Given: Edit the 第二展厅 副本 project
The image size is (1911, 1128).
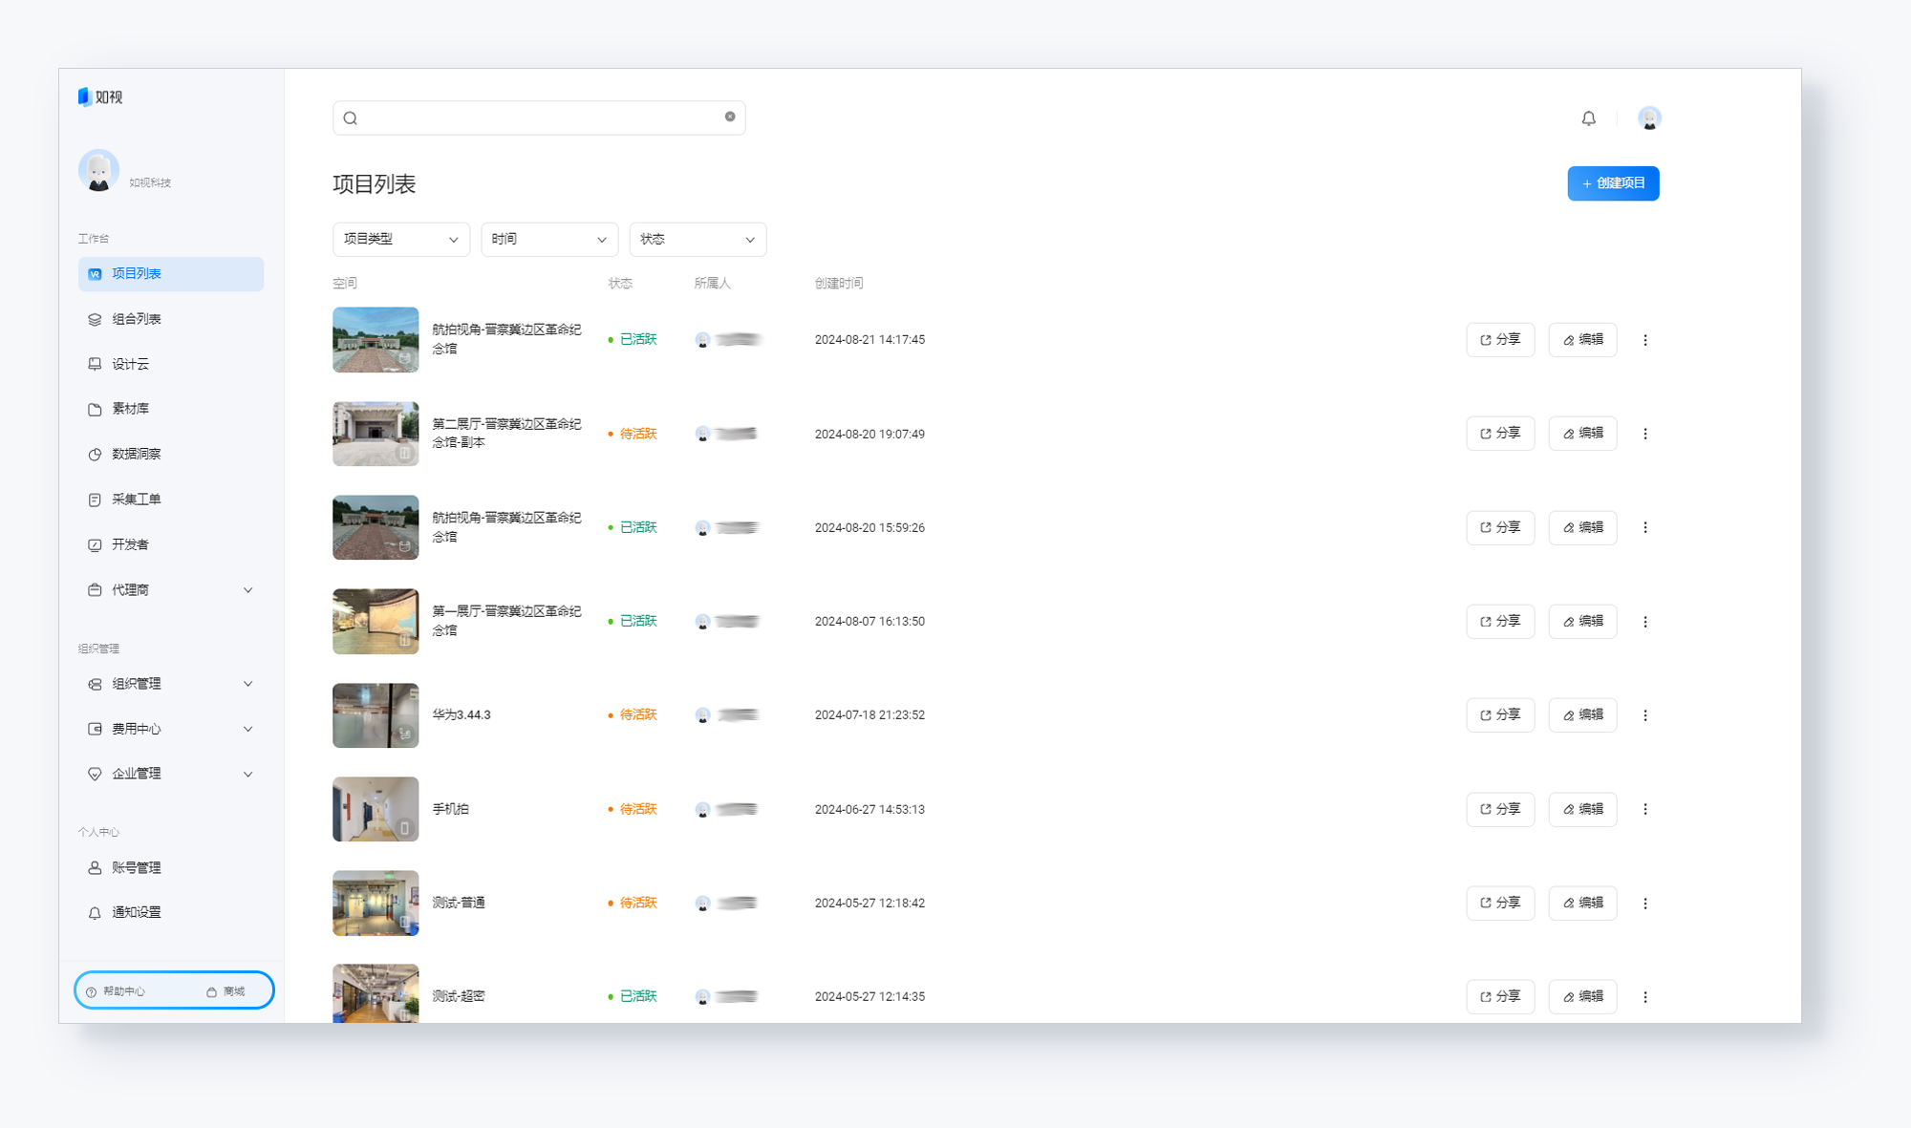Looking at the screenshot, I should 1582,434.
